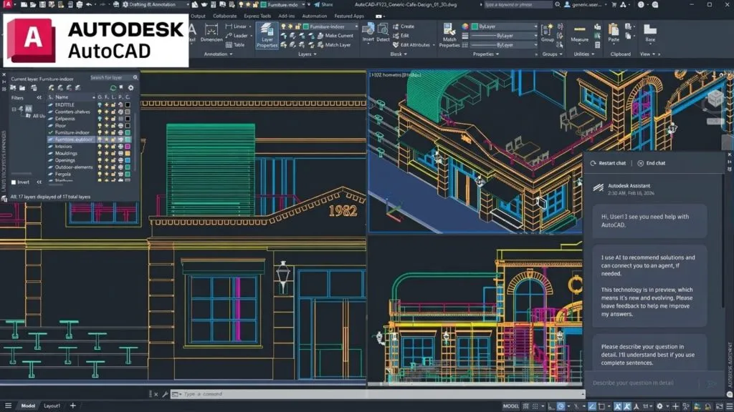This screenshot has height=412, width=734.
Task: Expand the Utilities panel dropdown
Action: [583, 54]
